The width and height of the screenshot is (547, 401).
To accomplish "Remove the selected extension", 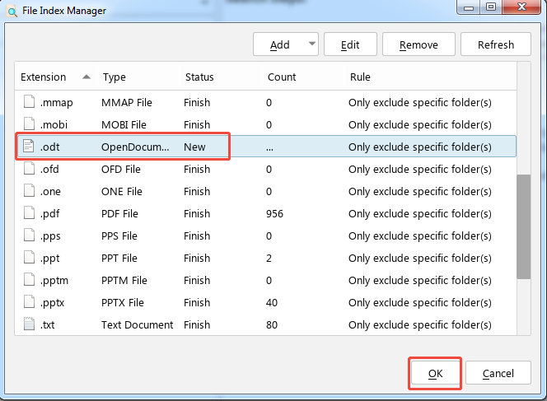I will click(418, 44).
